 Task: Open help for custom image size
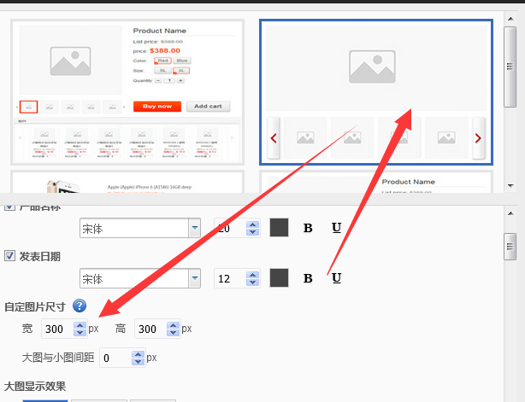point(80,306)
